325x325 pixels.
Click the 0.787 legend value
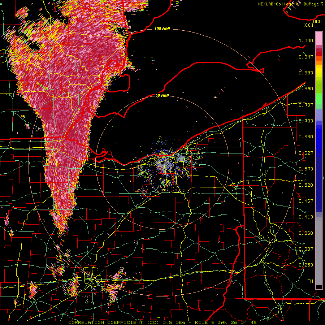[x=306, y=105]
